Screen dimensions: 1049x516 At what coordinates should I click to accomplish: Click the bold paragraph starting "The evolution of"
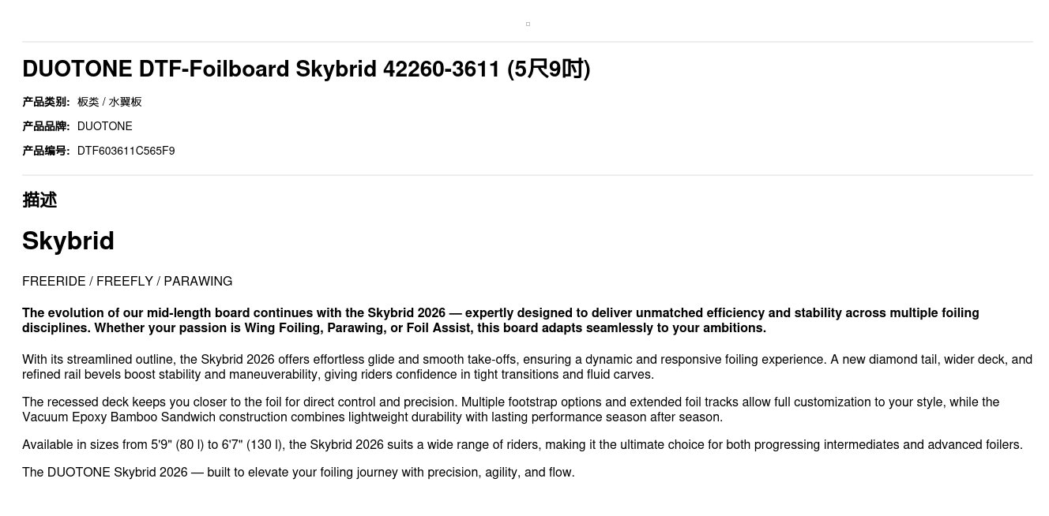point(500,320)
